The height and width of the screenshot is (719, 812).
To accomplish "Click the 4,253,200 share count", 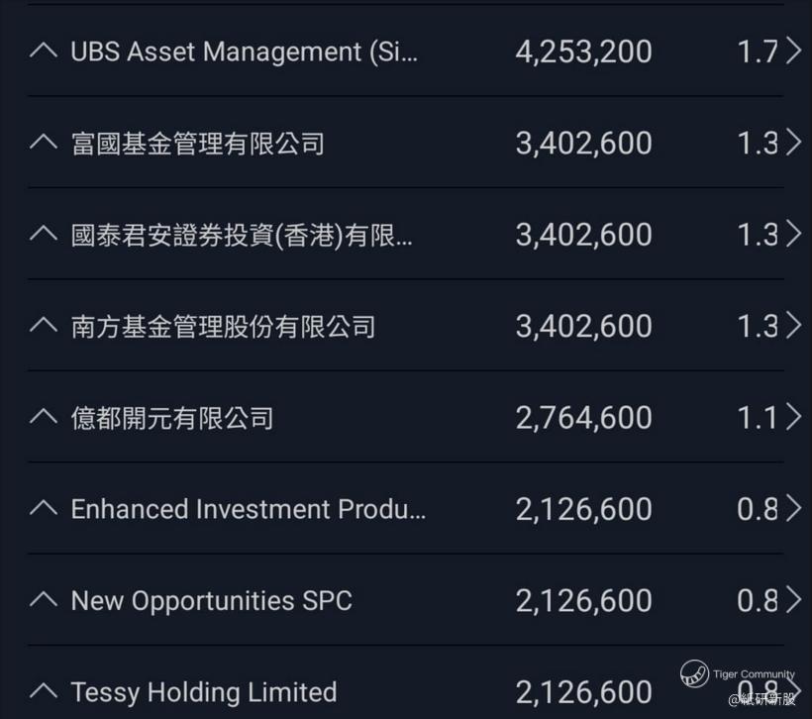I will point(583,52).
